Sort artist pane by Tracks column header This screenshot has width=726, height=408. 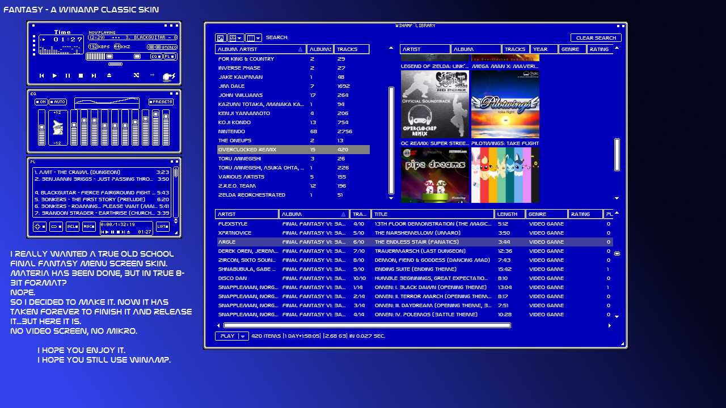(x=352, y=49)
